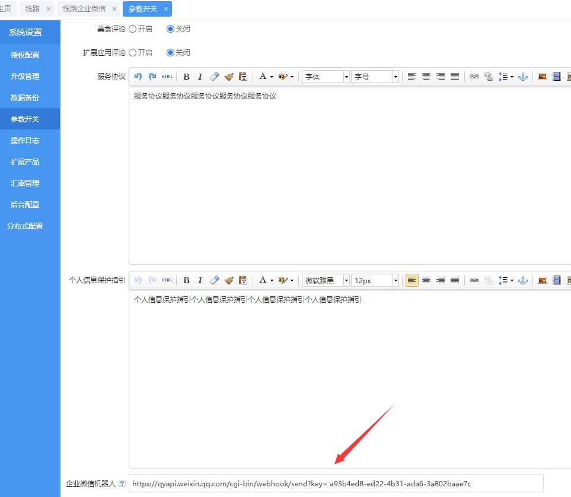Click Italic in the 个人信息保护指引 editor toolbar

200,280
